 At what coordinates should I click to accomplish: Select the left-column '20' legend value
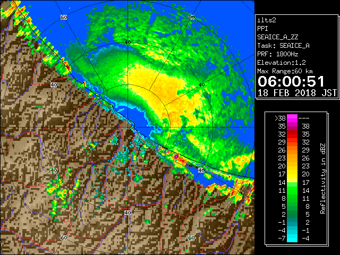tap(282, 166)
